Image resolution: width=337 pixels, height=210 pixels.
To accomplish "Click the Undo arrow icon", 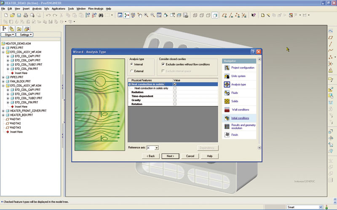I will coord(48,15).
